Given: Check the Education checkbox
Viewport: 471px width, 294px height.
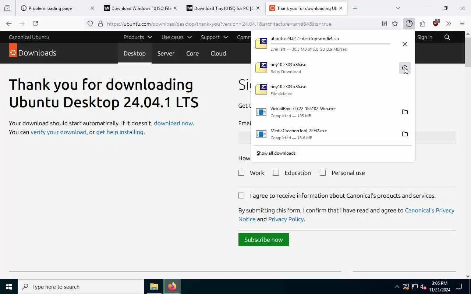Looking at the screenshot, I should pos(276,173).
